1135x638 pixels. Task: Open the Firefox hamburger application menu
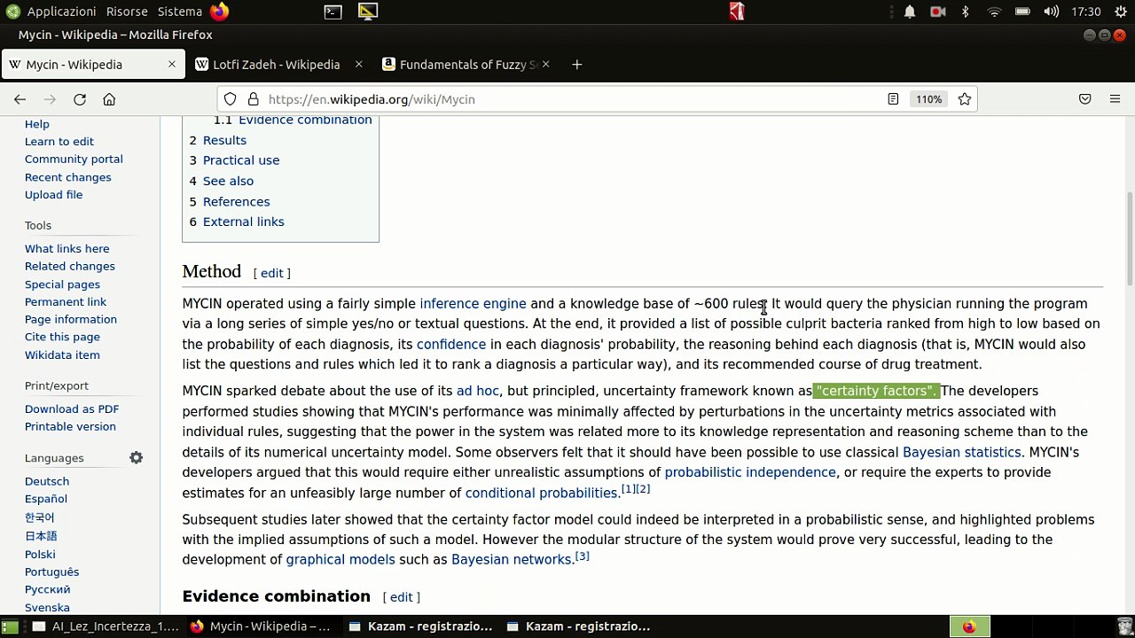tap(1115, 99)
